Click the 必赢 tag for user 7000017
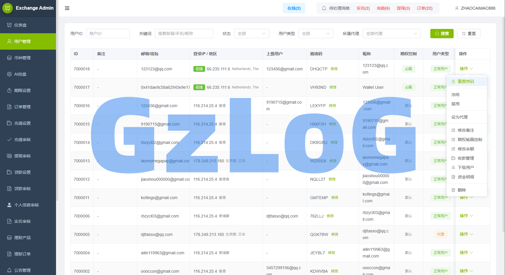The width and height of the screenshot is (505, 275). (x=408, y=87)
